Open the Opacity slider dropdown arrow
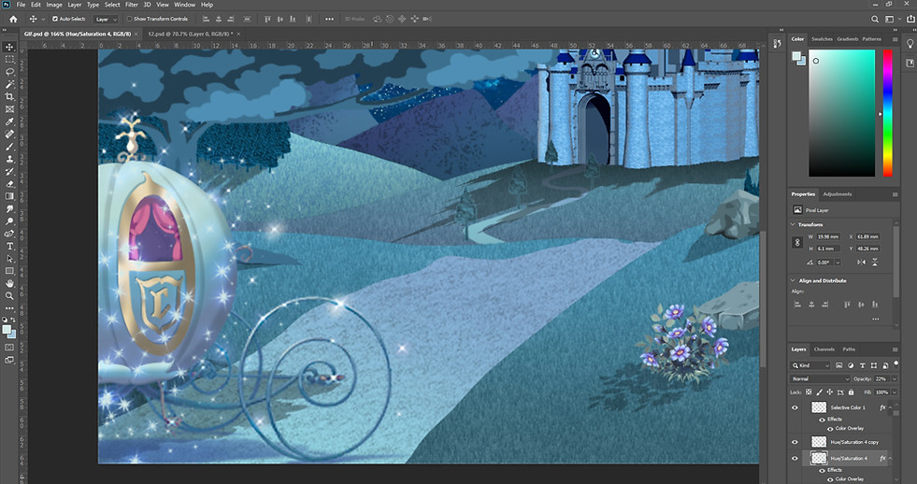Screen dimensions: 917x484 pyautogui.click(x=895, y=378)
